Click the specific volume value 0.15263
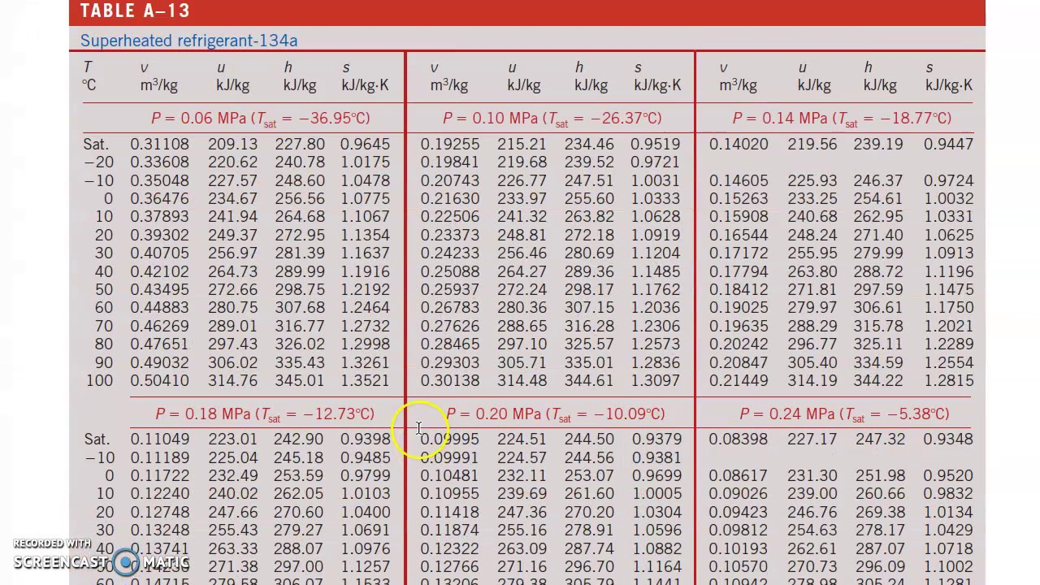1040x585 pixels. [739, 199]
